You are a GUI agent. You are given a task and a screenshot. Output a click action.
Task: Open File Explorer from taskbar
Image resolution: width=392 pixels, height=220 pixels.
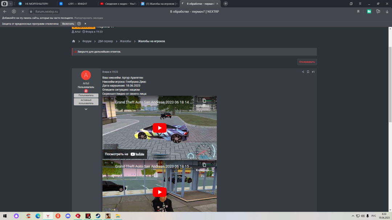coord(118,216)
